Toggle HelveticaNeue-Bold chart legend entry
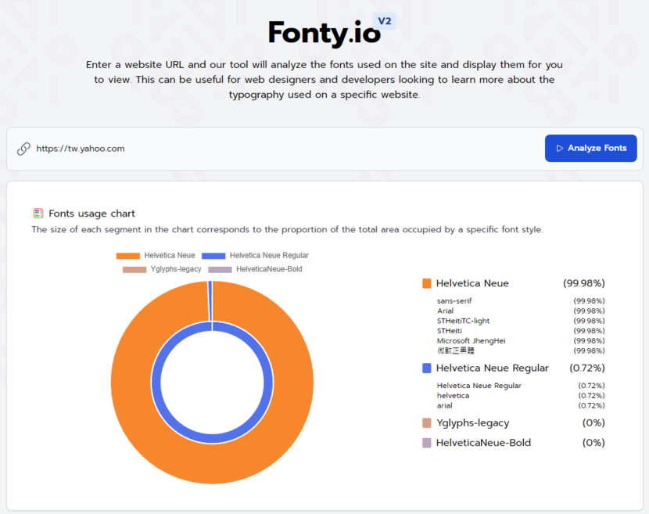This screenshot has height=514, width=649. [254, 269]
